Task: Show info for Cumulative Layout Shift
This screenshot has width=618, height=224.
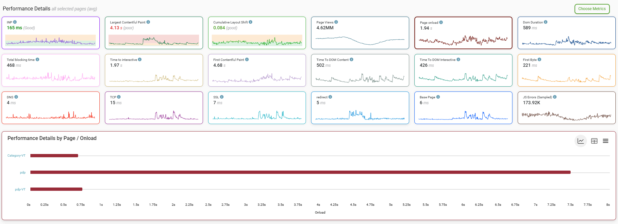Action: tap(251, 22)
